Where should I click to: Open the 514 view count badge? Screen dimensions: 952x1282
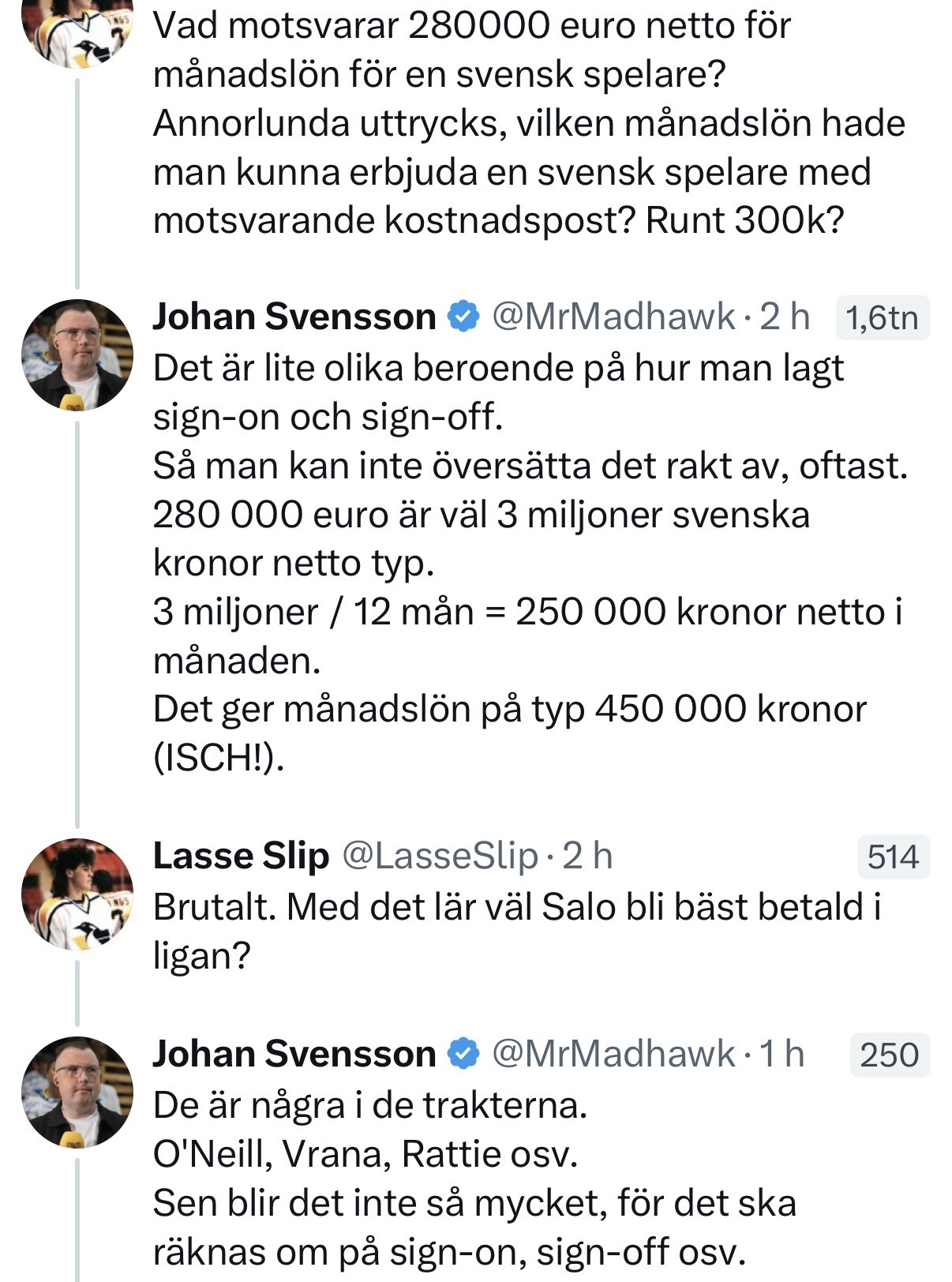pyautogui.click(x=893, y=857)
